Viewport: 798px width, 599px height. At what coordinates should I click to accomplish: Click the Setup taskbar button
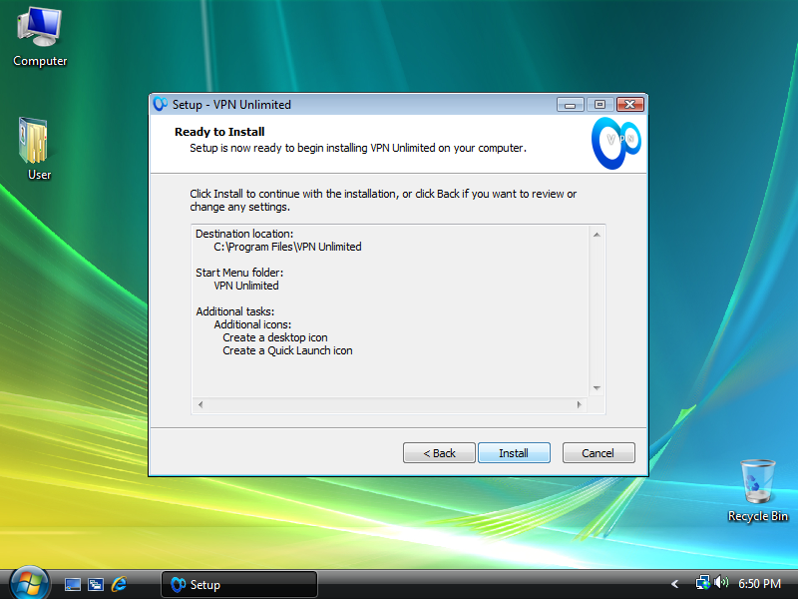pyautogui.click(x=239, y=584)
